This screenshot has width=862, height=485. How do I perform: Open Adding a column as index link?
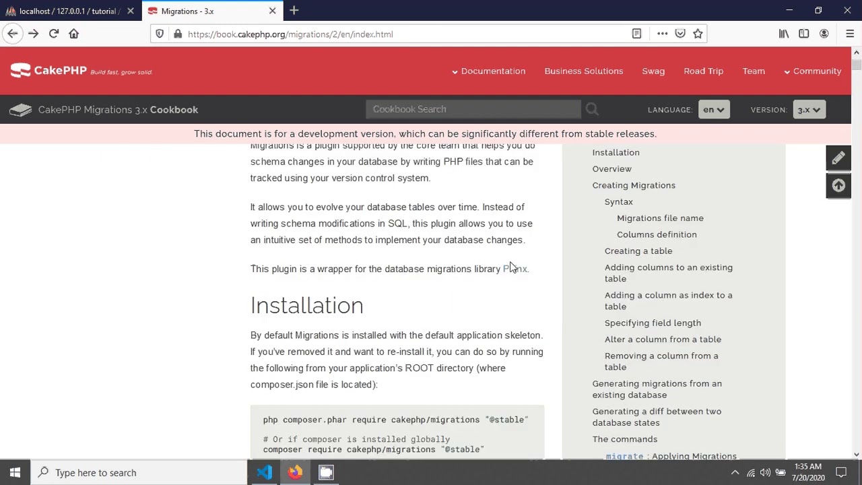click(668, 300)
